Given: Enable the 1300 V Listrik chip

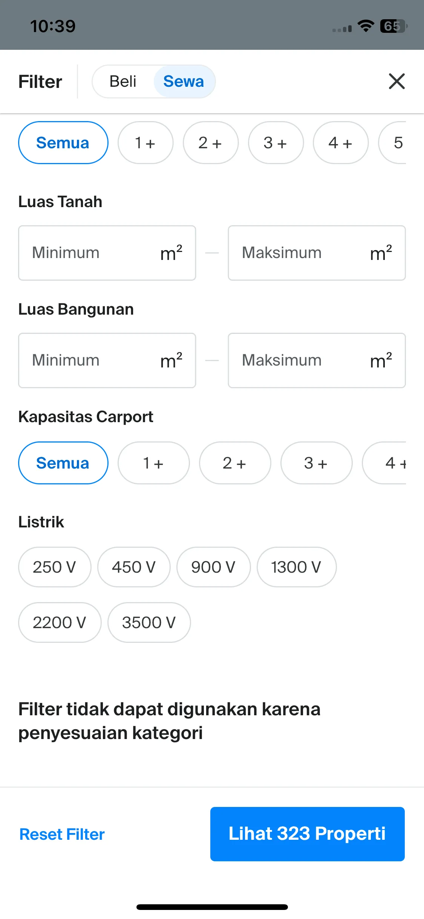Looking at the screenshot, I should coord(297,567).
